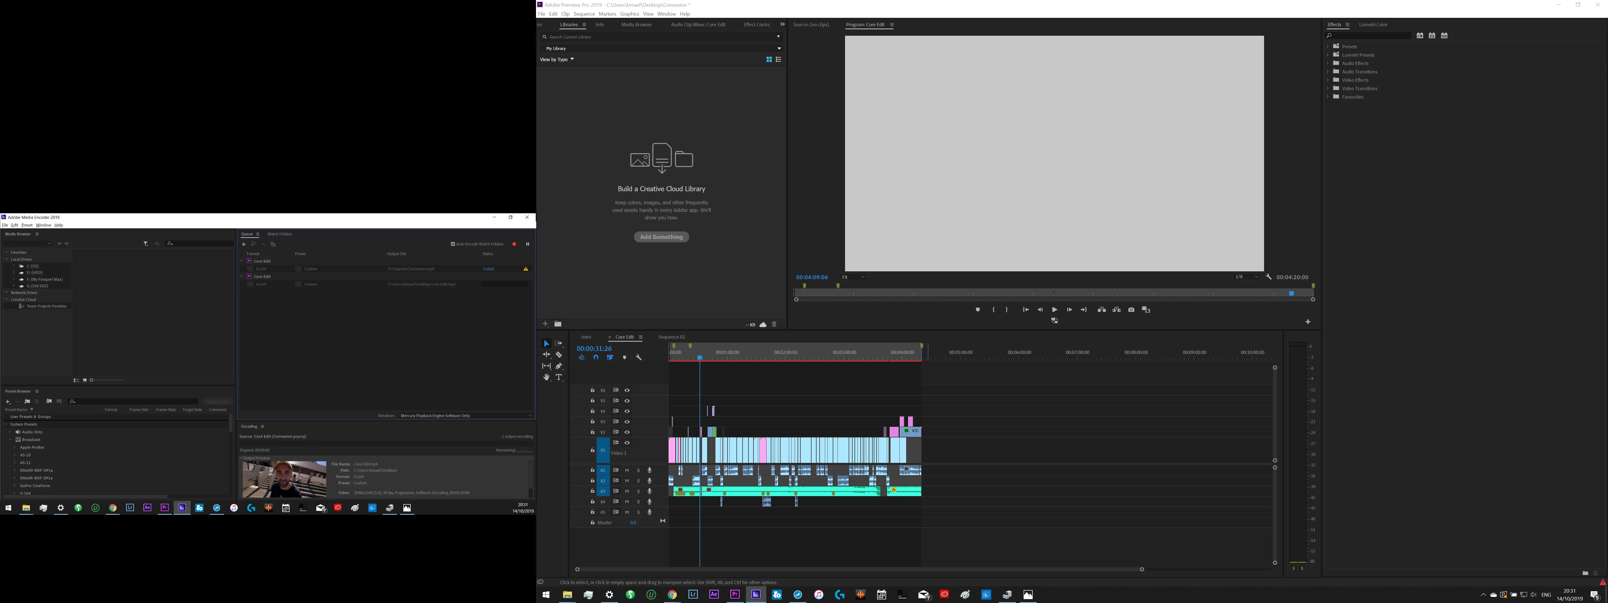Select the Type tool
The image size is (1608, 603).
click(559, 377)
